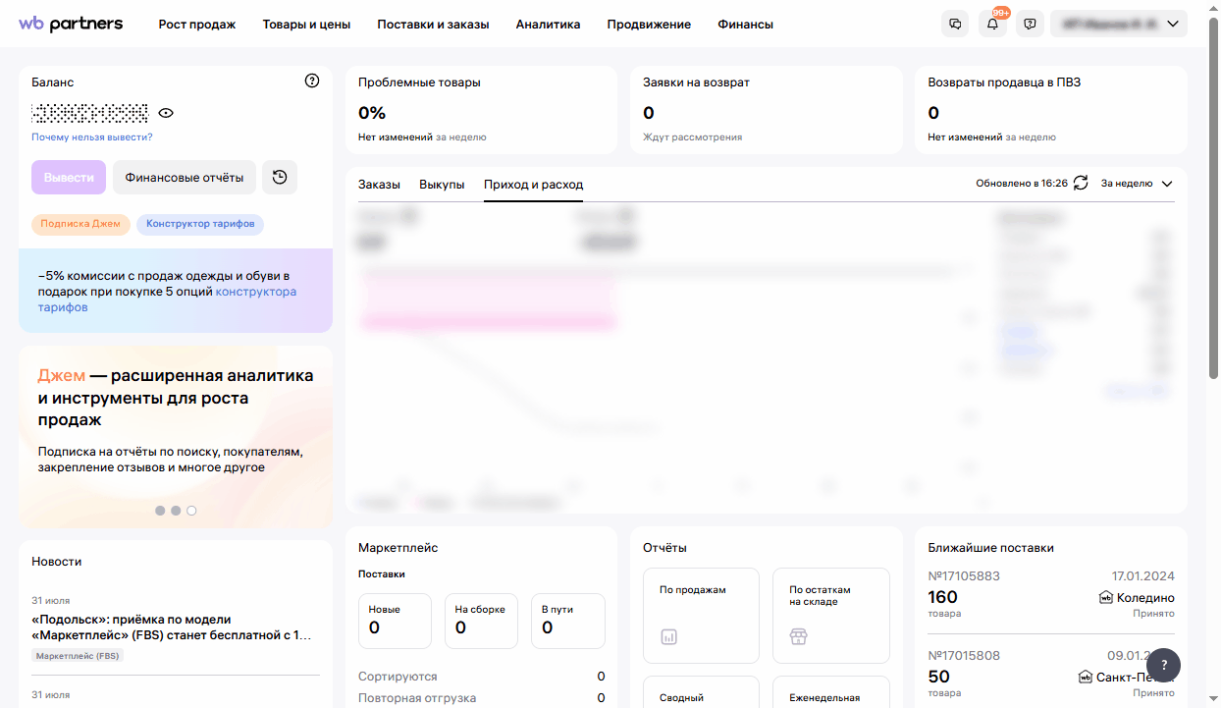The image size is (1221, 708).
Task: Open the notifications bell
Action: [x=992, y=25]
